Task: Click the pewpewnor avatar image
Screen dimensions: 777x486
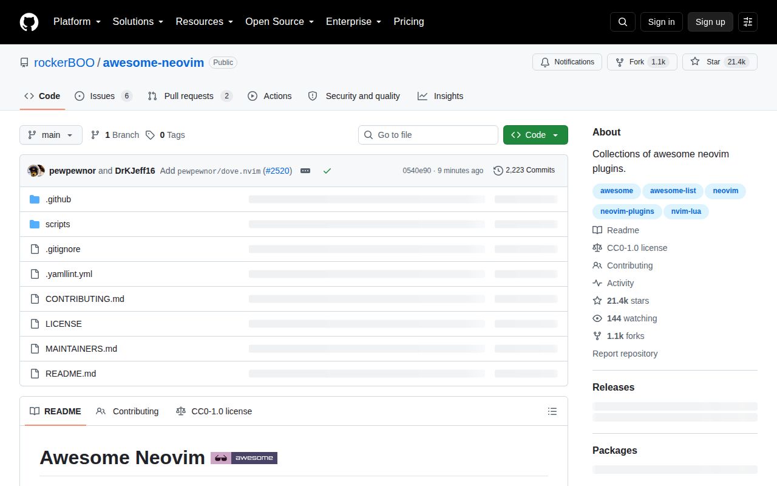Action: [33, 171]
